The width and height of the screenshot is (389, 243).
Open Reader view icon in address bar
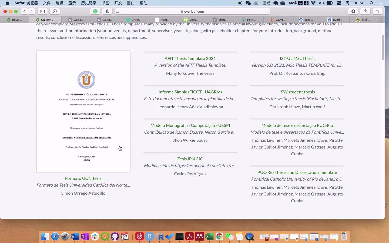point(118,11)
